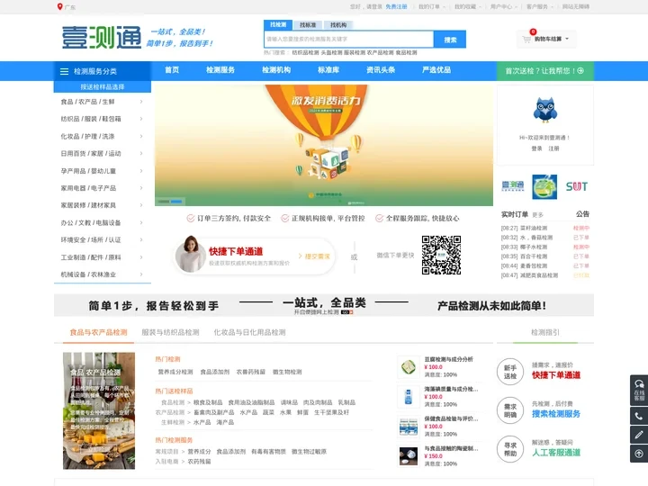Image resolution: width=648 pixels, height=486 pixels.
Task: Click the 快捷下单通道 red guide link
Action: tap(556, 374)
